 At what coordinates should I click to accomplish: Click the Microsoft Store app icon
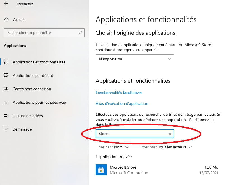click(x=101, y=170)
